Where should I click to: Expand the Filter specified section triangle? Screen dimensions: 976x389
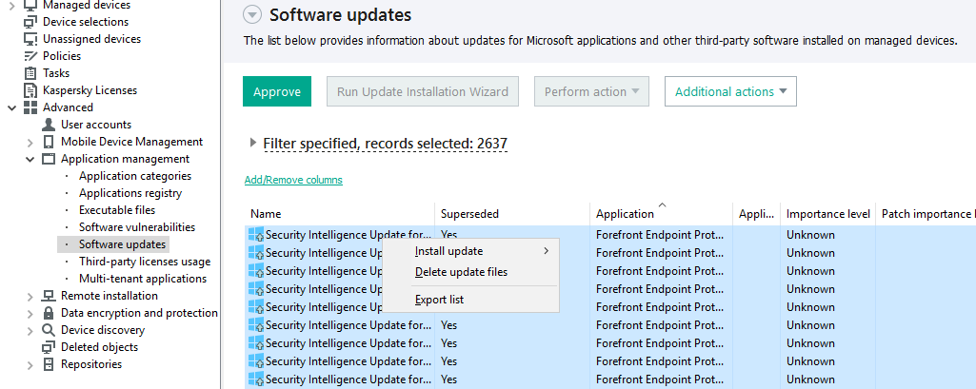252,143
